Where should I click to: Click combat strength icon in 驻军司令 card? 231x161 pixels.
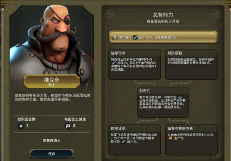[x=114, y=63]
